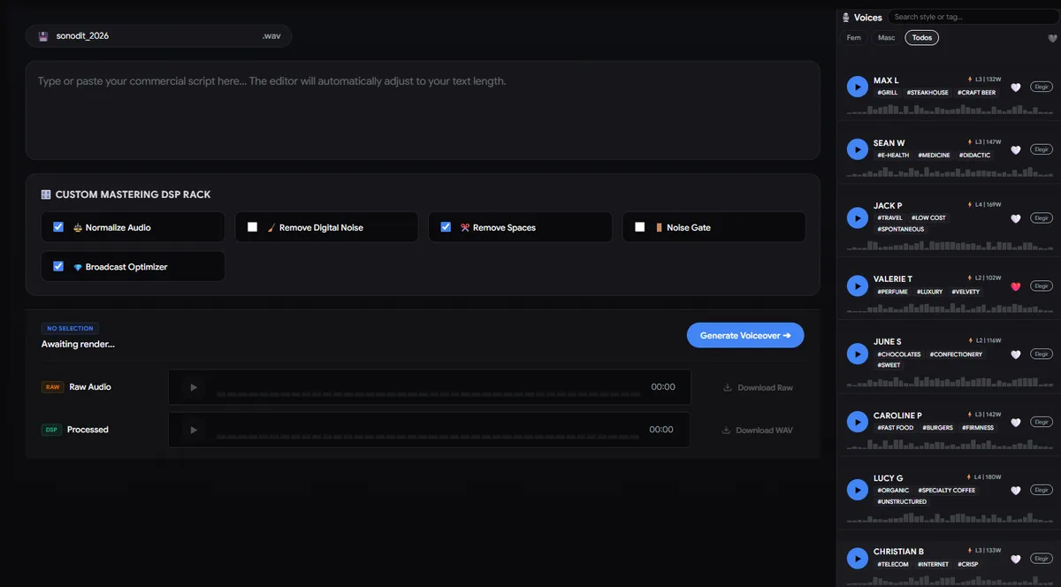Toggle the Broadcast Optimizer checkbox
The image size is (1061, 587).
click(58, 266)
